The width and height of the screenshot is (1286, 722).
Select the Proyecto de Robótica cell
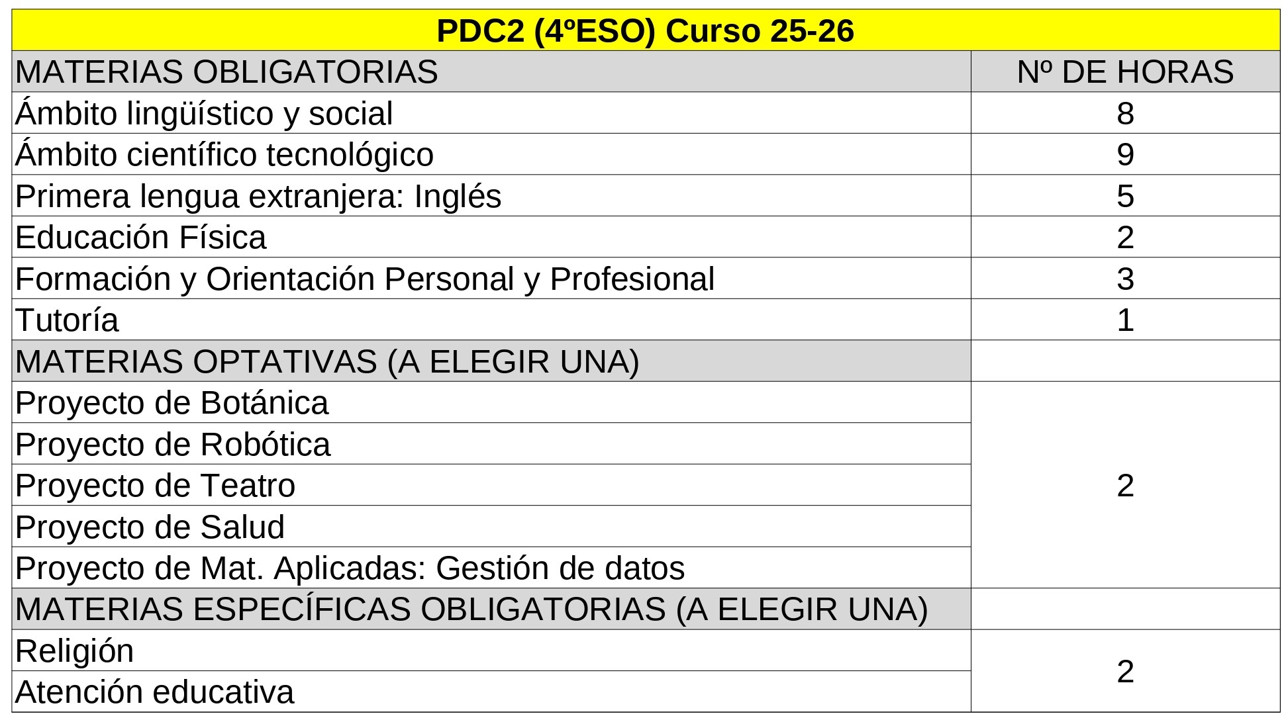pos(491,444)
